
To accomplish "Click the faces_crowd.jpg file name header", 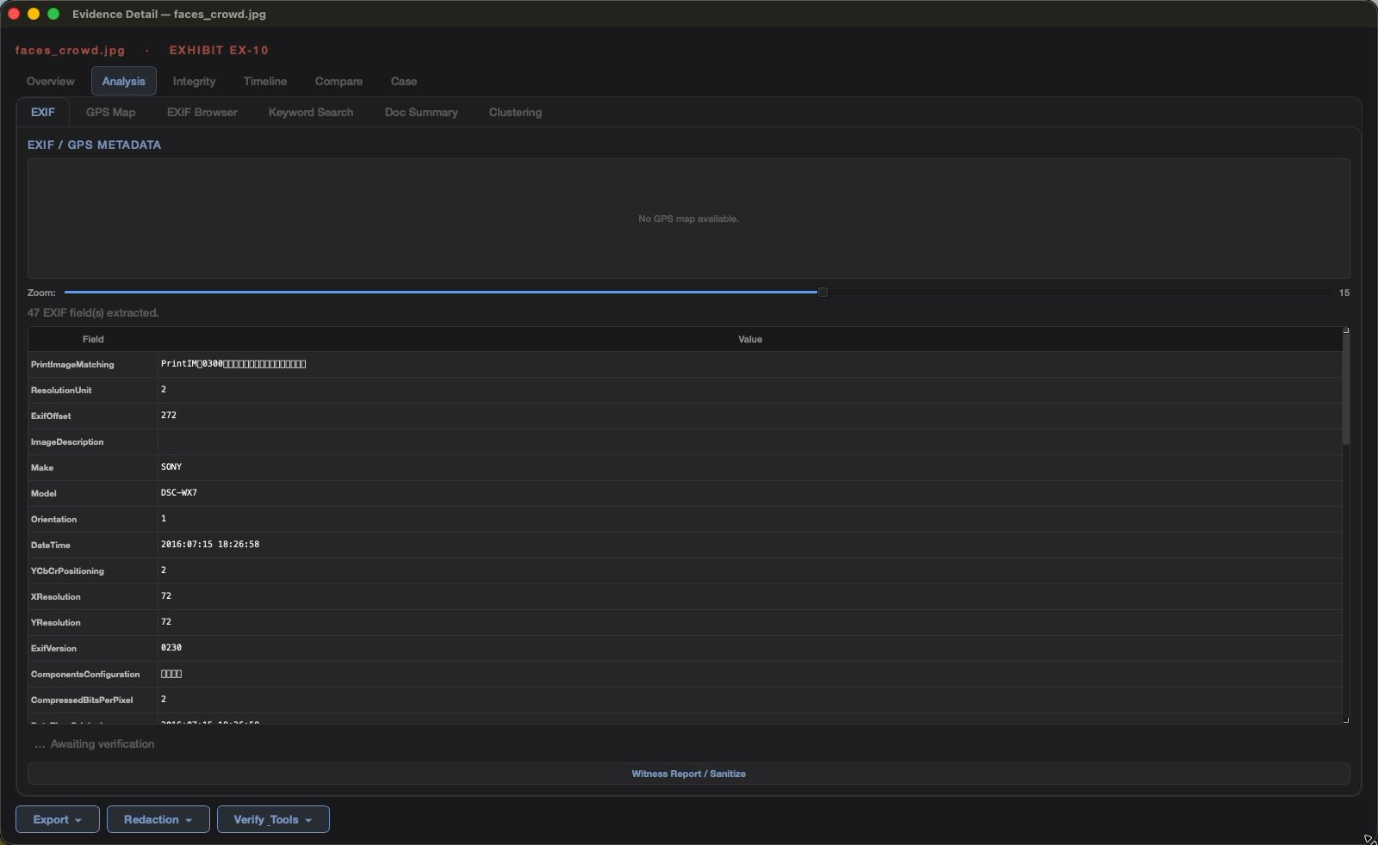I will [x=70, y=50].
